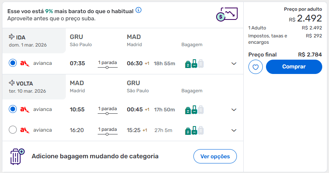
Task: Click baggage icons on the 07:35 outbound flight
Action: 194,64
